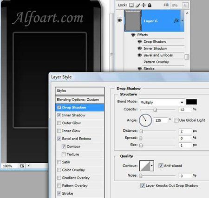Viewport: 209px width, 198px height.
Task: Uncheck the Inner Shadow style checkbox
Action: 59,115
